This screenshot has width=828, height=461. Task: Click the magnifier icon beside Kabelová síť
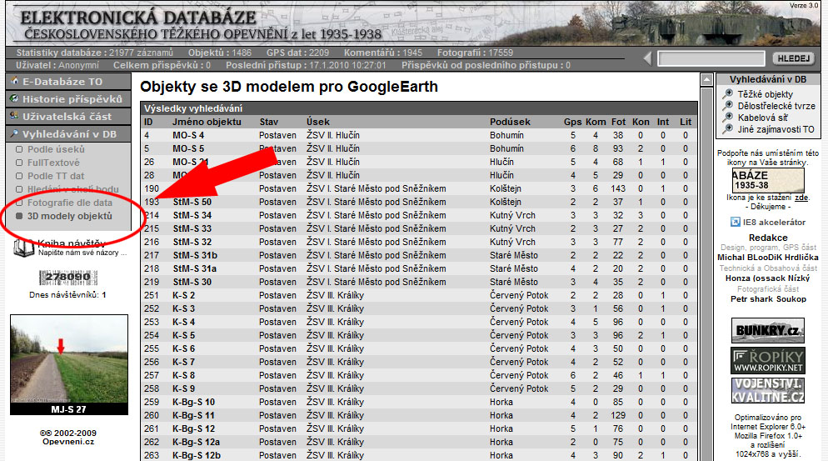[x=730, y=118]
